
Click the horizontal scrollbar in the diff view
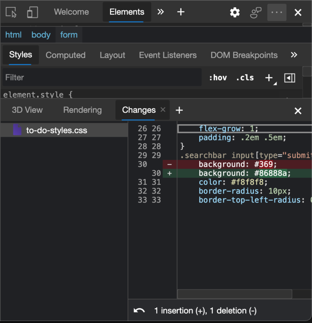[x=234, y=294]
